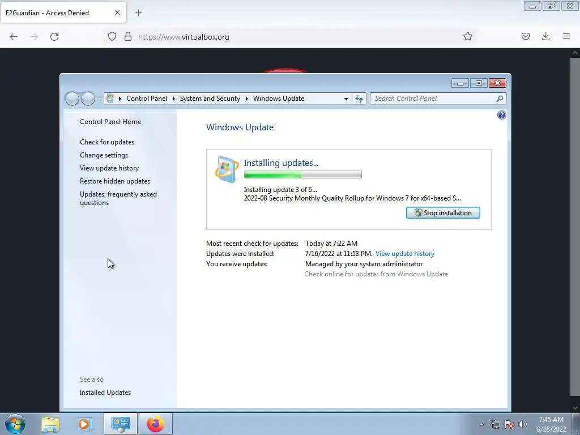The width and height of the screenshot is (580, 435).
Task: Click Control Panel breadcrumb segment
Action: (x=147, y=99)
